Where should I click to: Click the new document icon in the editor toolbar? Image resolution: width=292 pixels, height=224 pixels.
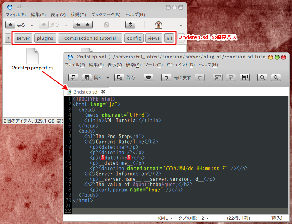click(x=73, y=78)
